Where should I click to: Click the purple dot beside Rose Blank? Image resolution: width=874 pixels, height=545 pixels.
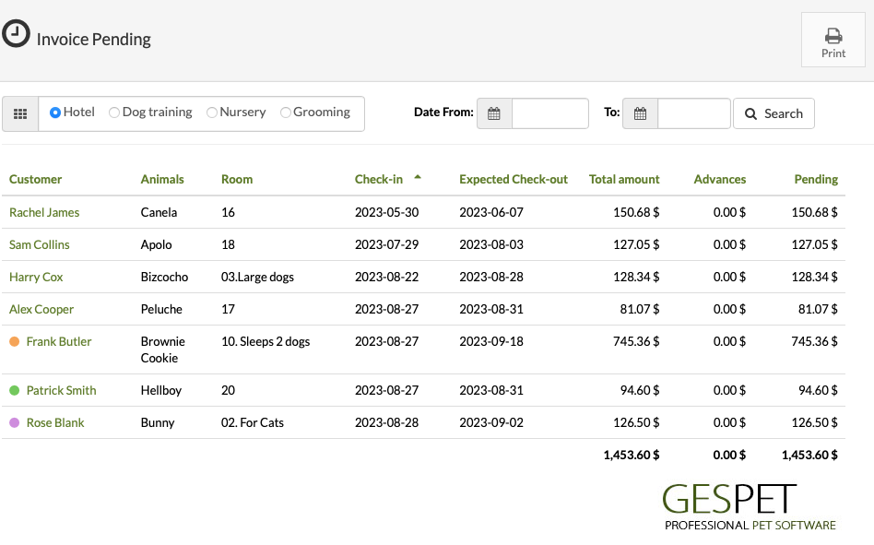(15, 423)
